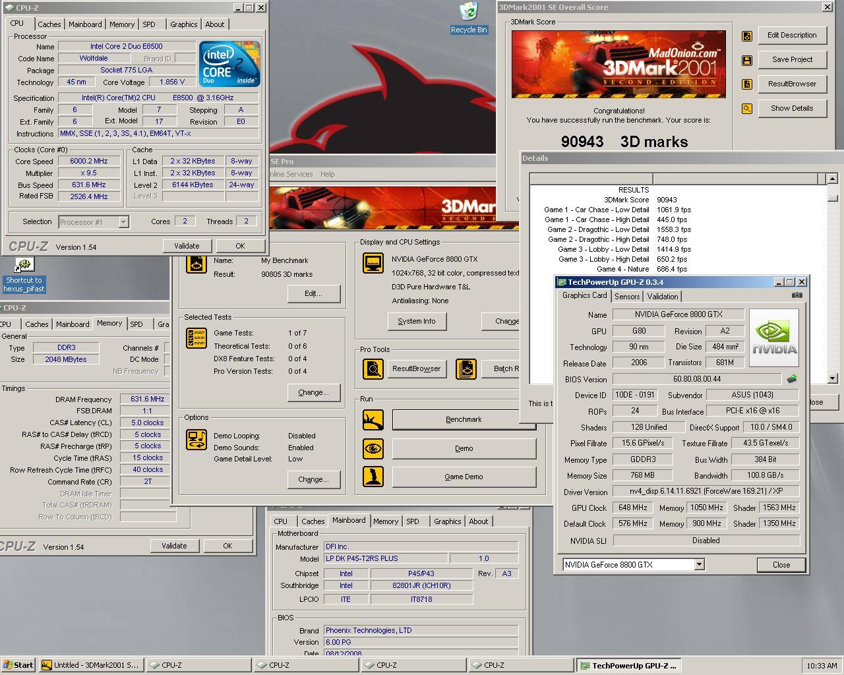Screen dimensions: 844x675
Task: Click the taskbar clock showing 10:33 AM
Action: tap(822, 666)
